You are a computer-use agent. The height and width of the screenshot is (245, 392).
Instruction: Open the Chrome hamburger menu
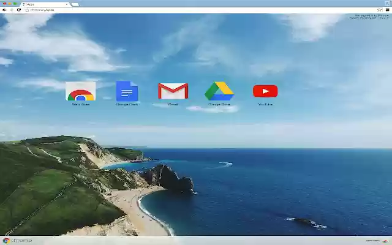coord(387,10)
